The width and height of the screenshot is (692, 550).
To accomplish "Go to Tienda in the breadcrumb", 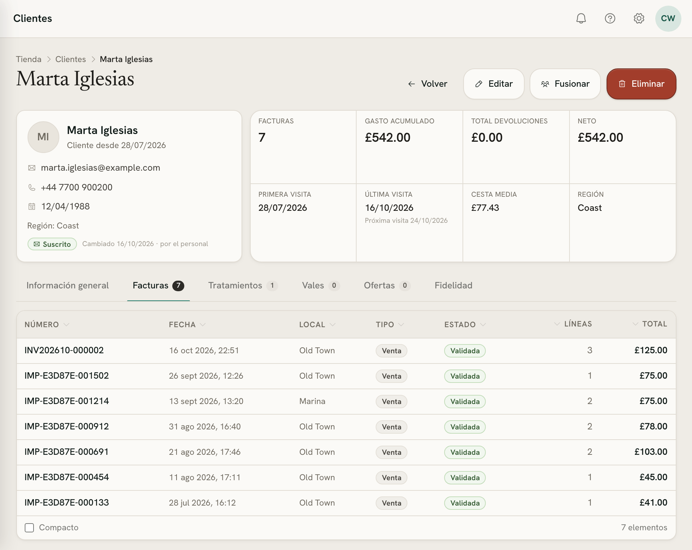I will (29, 59).
